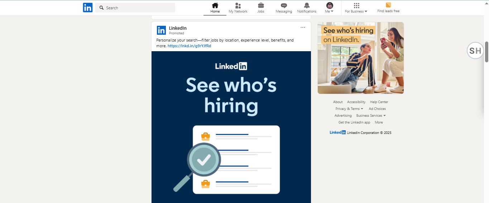Click the round SH badge at right
489x203 pixels.
coord(475,50)
